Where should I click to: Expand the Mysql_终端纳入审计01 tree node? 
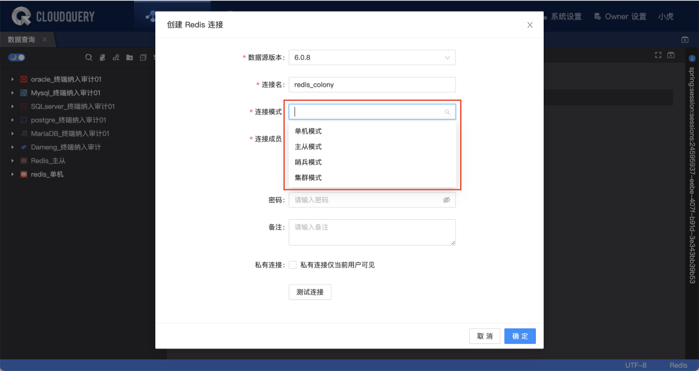click(12, 93)
